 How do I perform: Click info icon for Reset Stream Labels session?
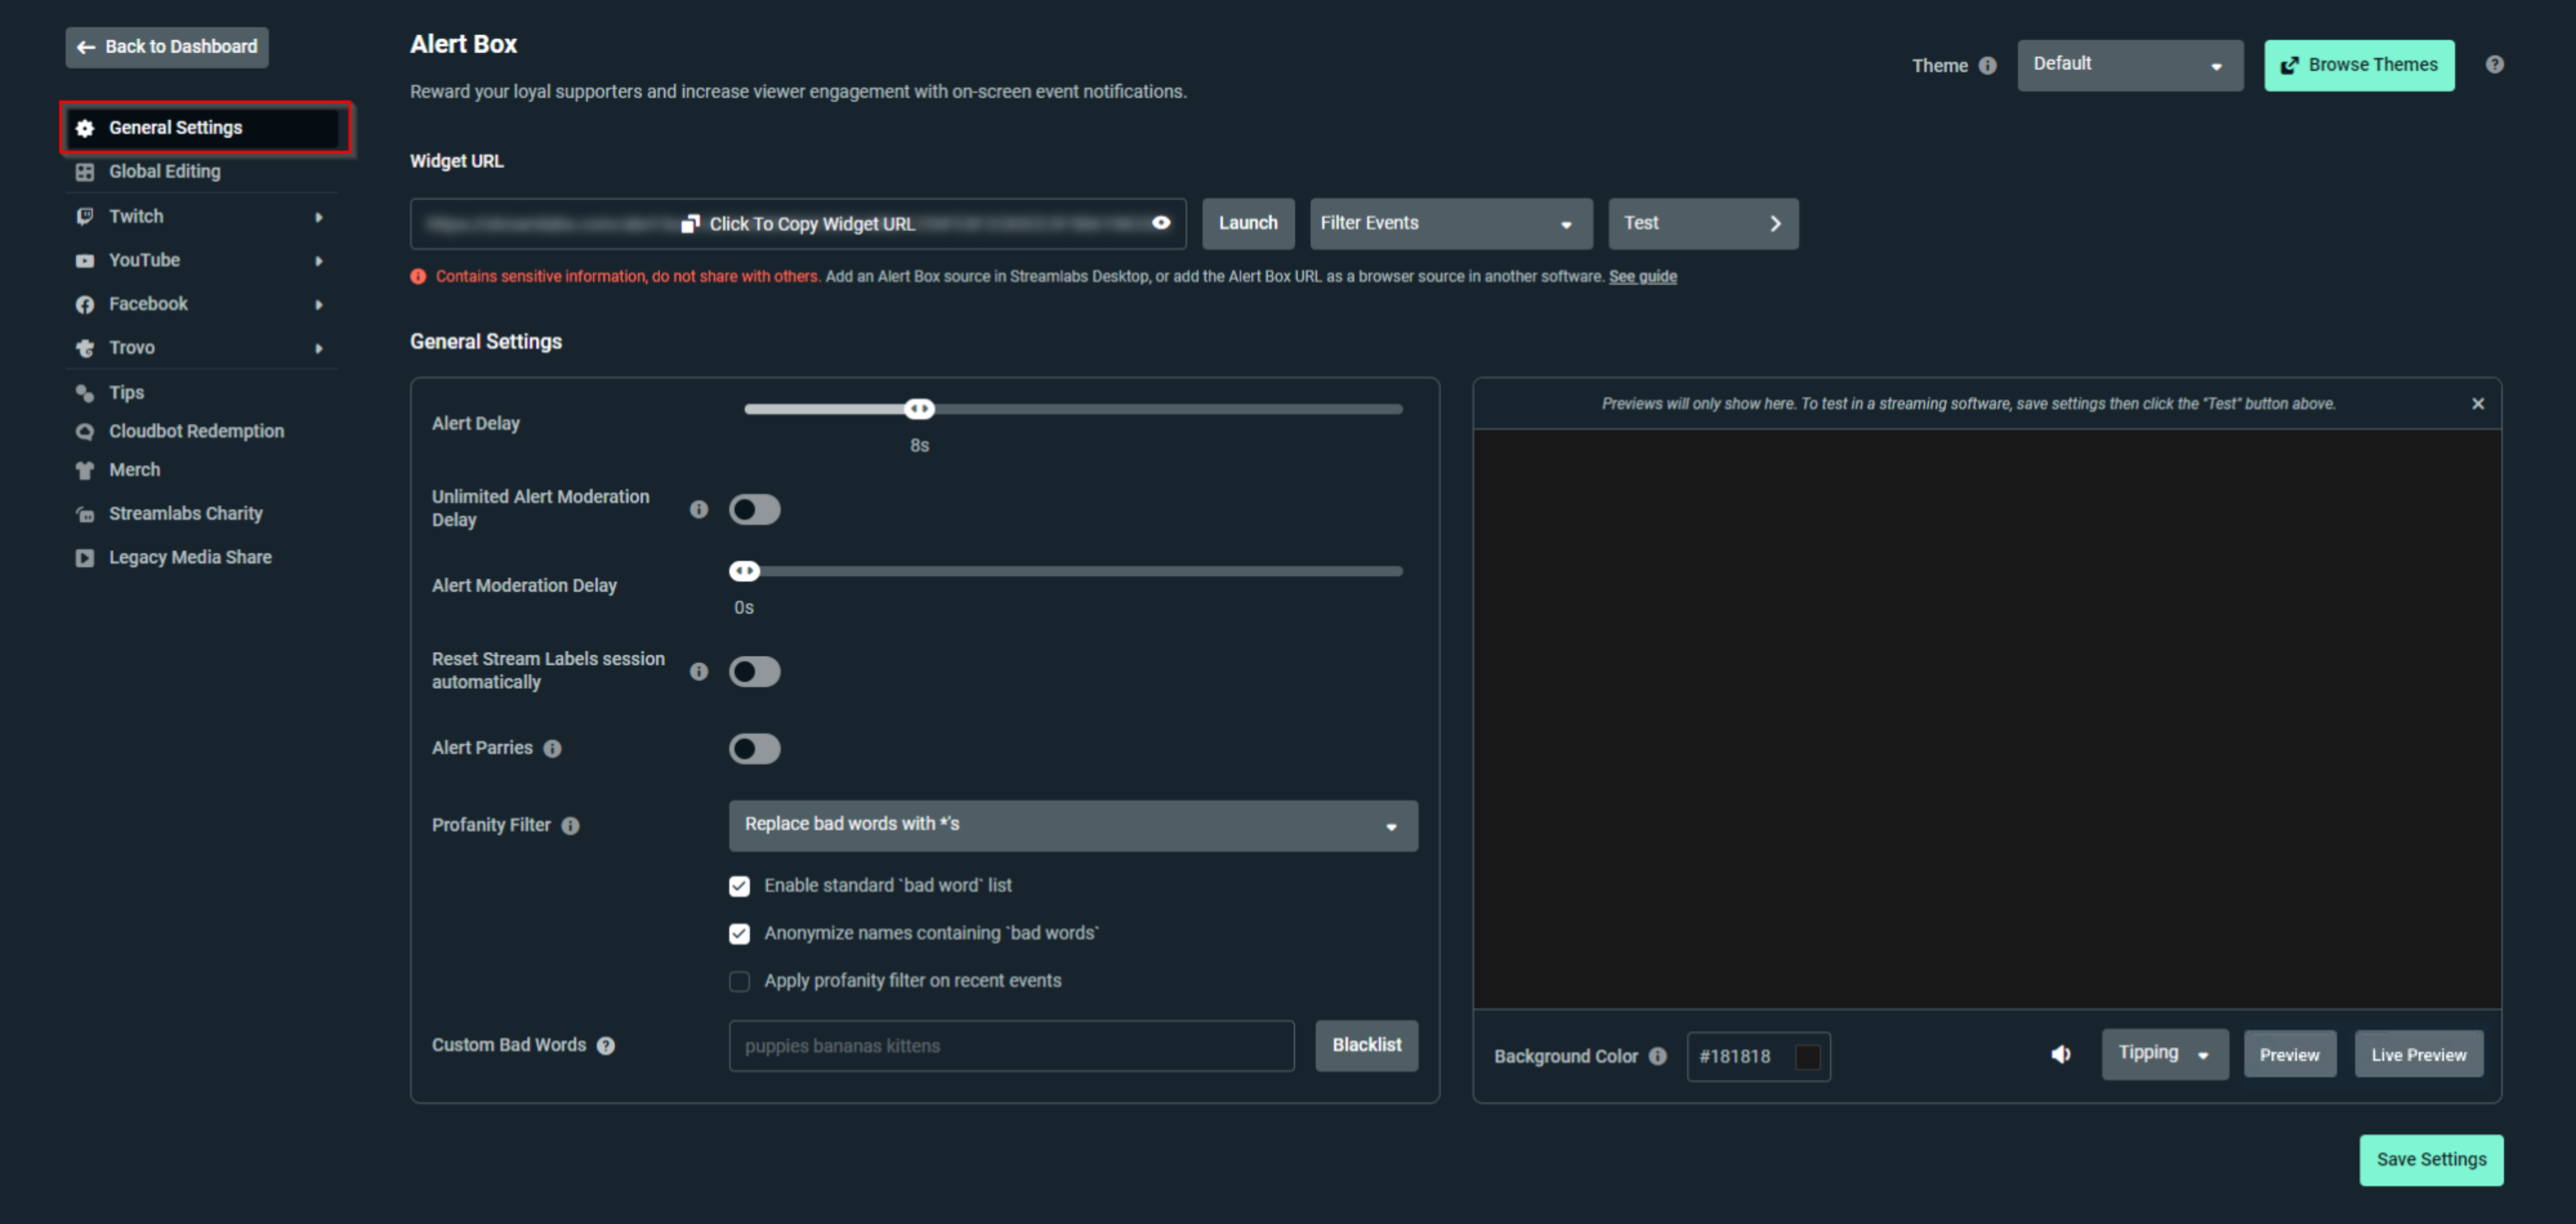point(699,671)
